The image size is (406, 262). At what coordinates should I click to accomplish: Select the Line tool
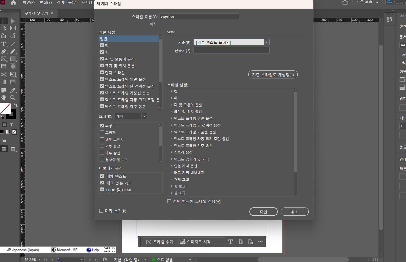coord(13,44)
